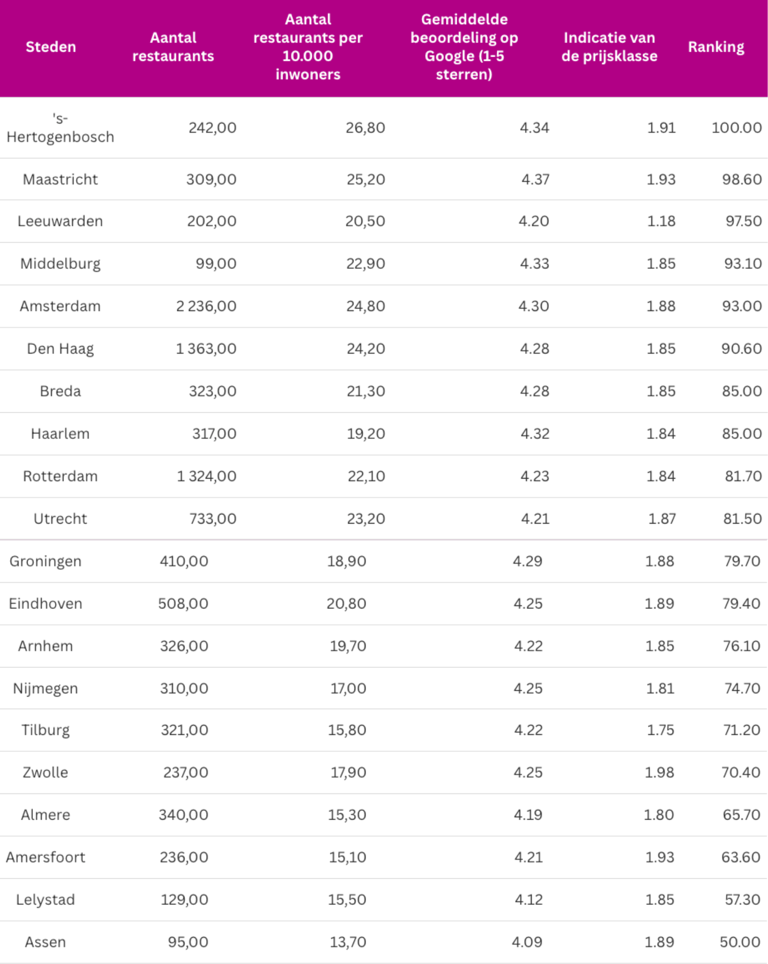This screenshot has height=964, width=768.
Task: Click the Aantal restaurants column header
Action: pos(173,47)
